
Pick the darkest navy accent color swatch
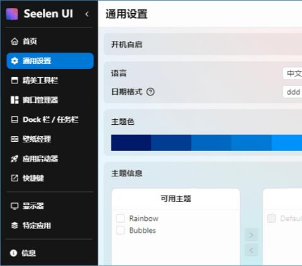tap(131, 143)
